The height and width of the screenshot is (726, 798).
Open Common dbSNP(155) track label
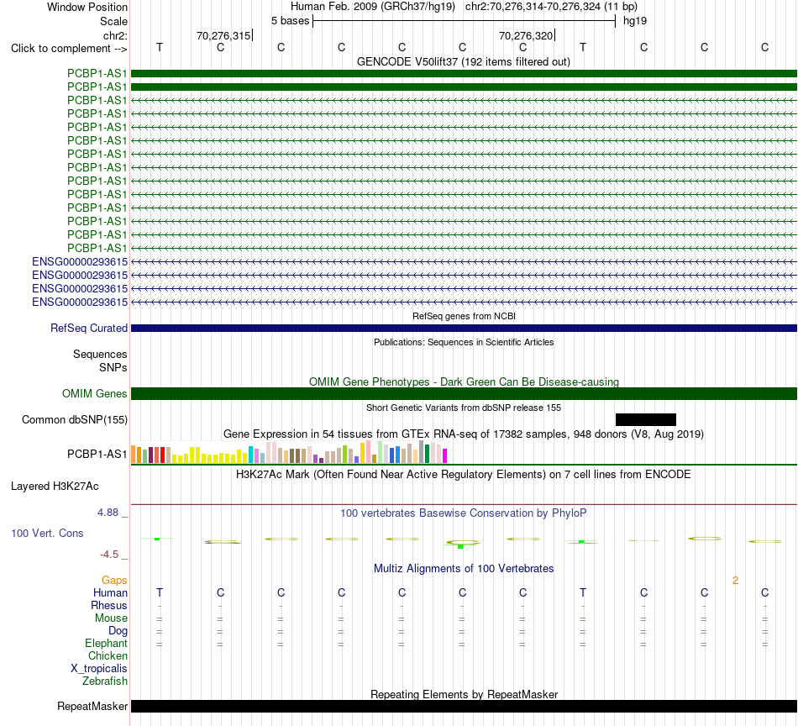[74, 419]
